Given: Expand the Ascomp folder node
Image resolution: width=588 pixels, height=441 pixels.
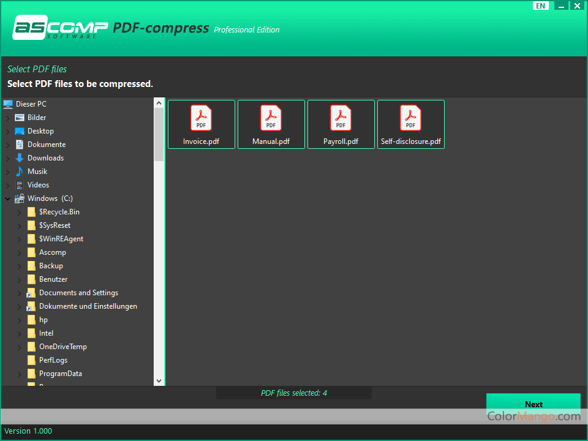Looking at the screenshot, I should point(19,253).
